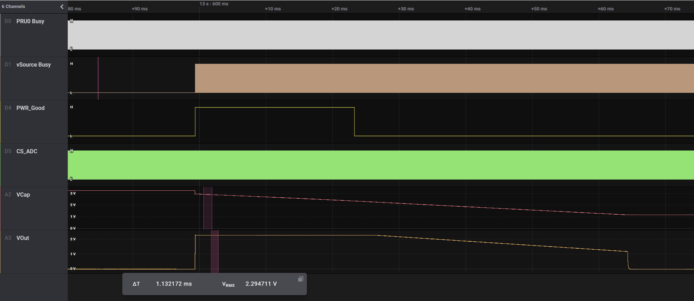The width and height of the screenshot is (694, 301).
Task: Click the A3 channel index
Action: pyautogui.click(x=8, y=238)
